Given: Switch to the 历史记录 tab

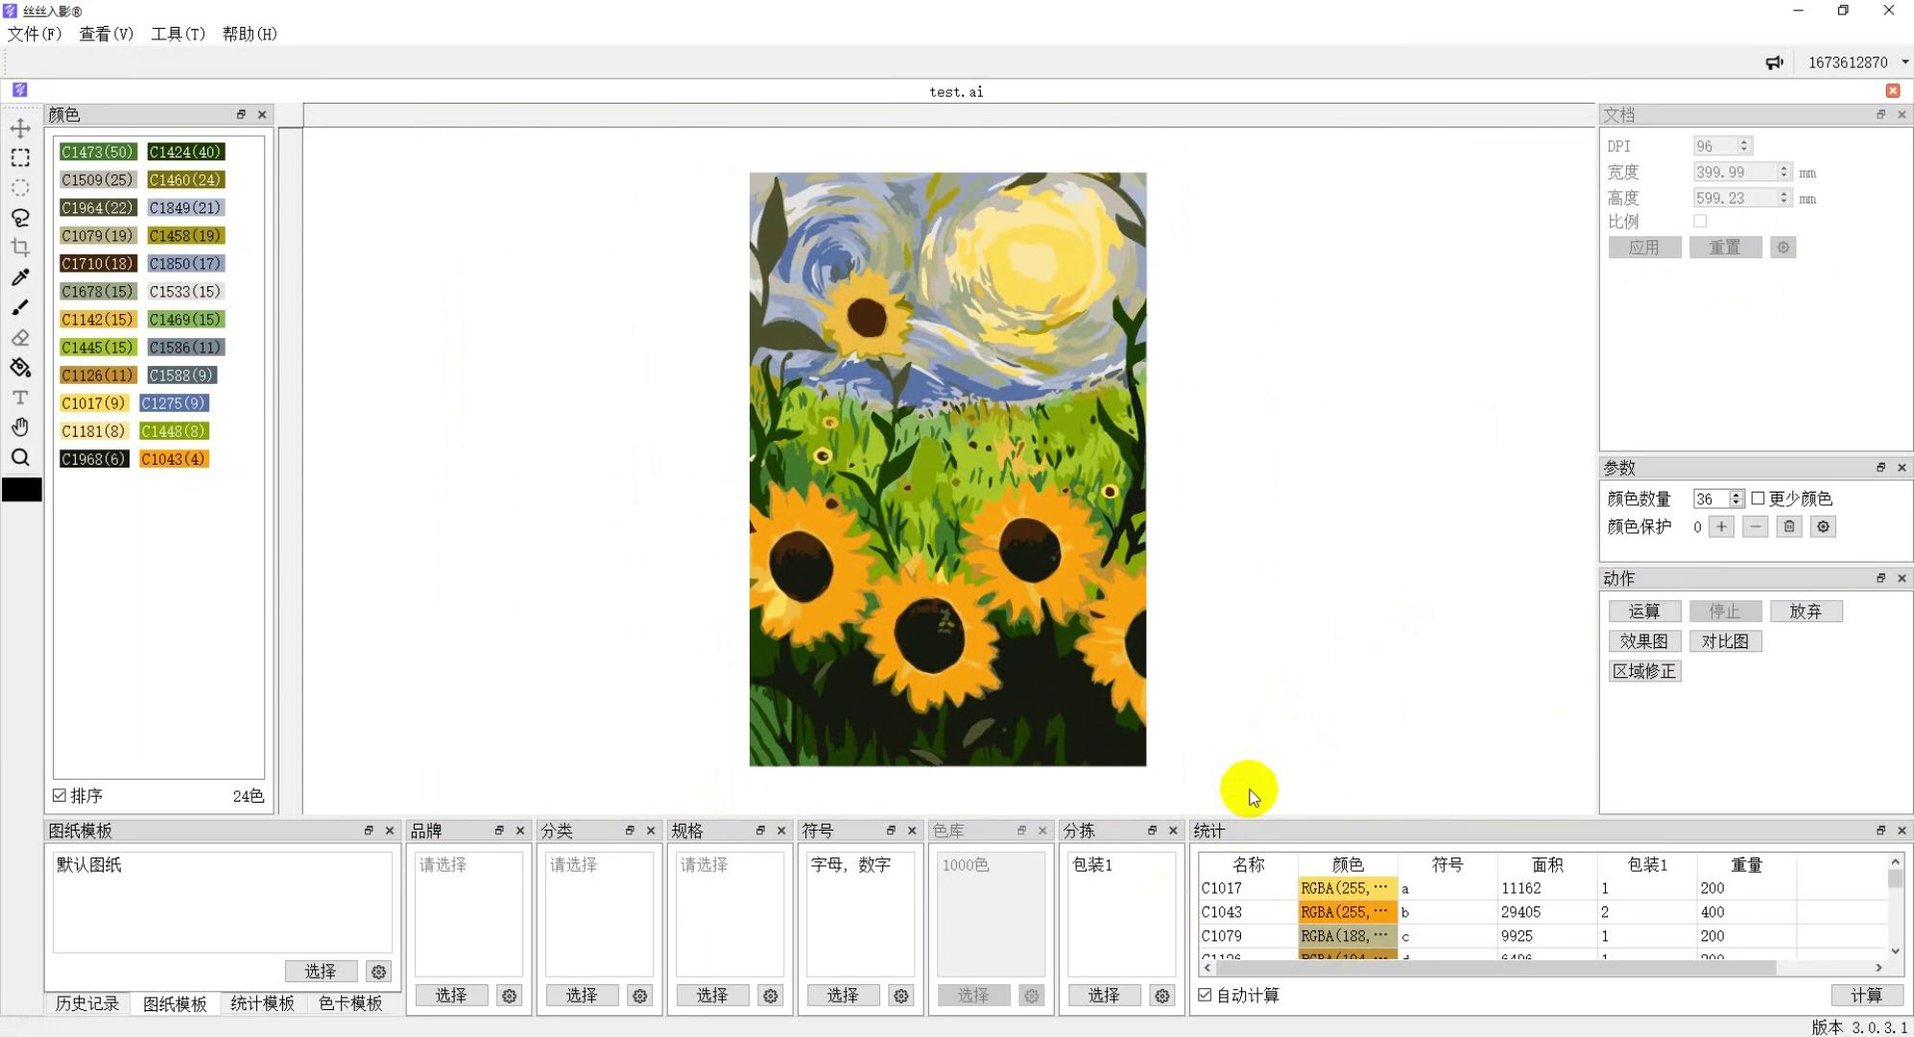Looking at the screenshot, I should point(85,1002).
